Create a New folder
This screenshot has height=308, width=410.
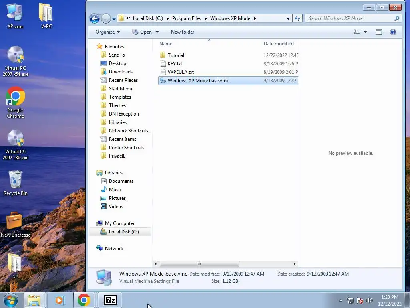point(183,32)
